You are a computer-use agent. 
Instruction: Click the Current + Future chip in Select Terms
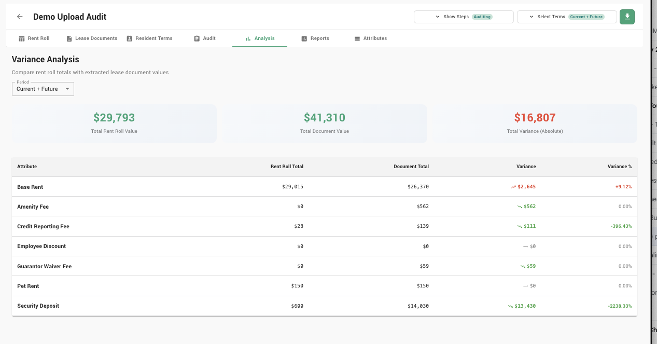click(586, 17)
